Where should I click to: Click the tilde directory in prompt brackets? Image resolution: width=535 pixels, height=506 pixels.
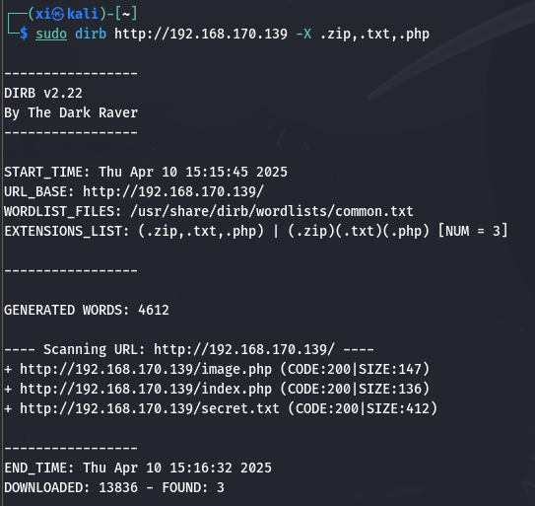click(x=125, y=14)
